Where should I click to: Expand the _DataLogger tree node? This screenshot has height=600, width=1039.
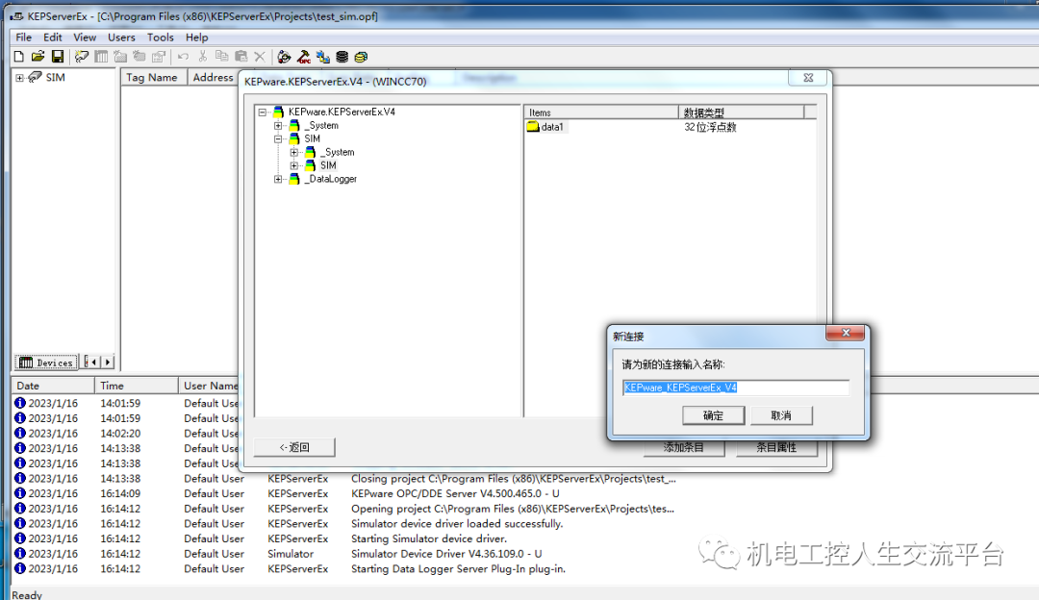(278, 180)
